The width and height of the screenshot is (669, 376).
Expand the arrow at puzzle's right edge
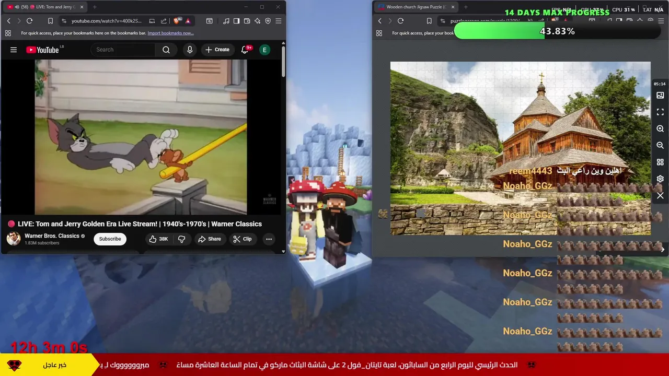[x=662, y=250]
